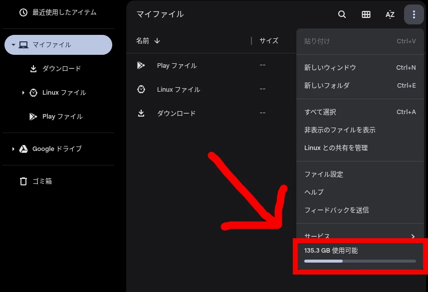
Task: Click the AZ sort order icon
Action: coord(390,14)
